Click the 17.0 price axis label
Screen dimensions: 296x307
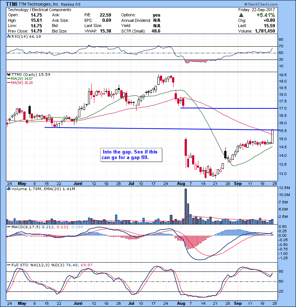pos(283,108)
